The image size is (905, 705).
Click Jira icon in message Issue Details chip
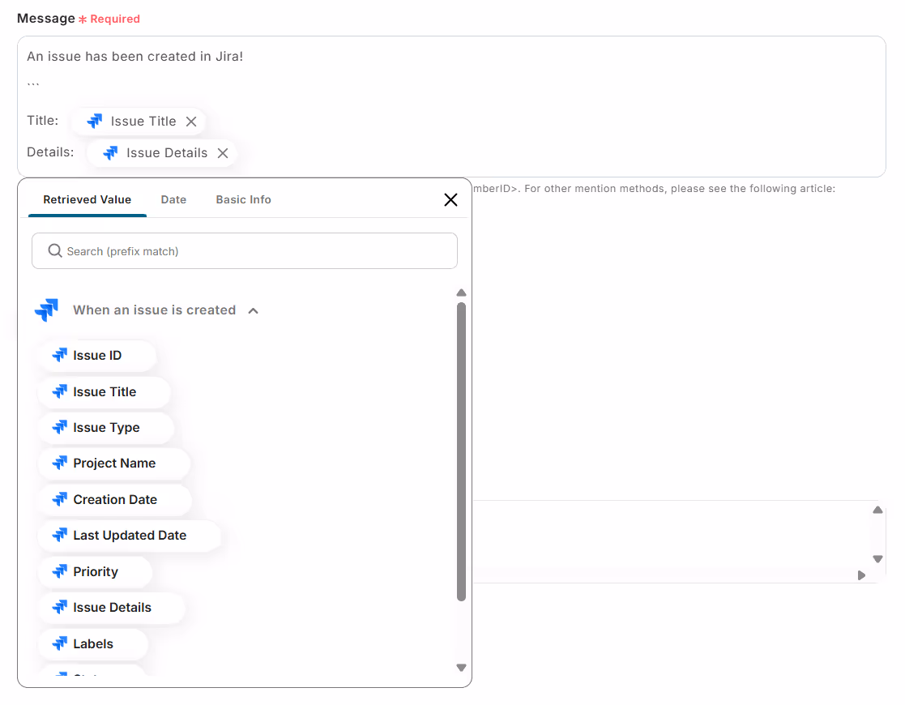pyautogui.click(x=110, y=152)
